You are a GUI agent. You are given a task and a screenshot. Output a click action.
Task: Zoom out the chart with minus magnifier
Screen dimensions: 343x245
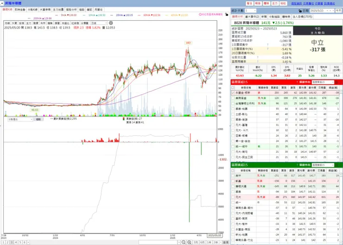184,242
